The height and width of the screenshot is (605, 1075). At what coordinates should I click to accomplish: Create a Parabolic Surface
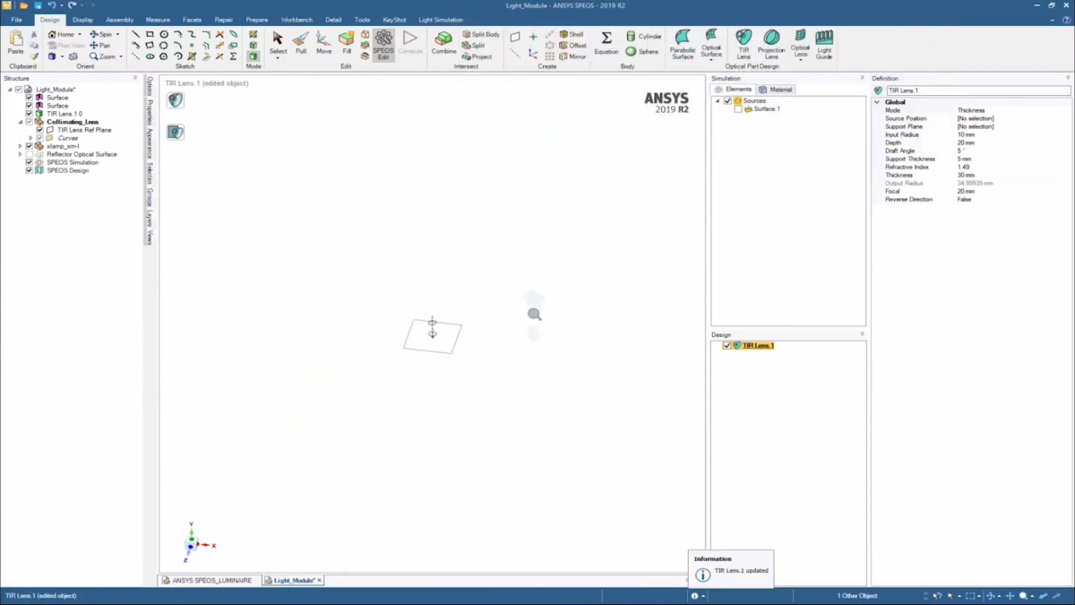(683, 44)
